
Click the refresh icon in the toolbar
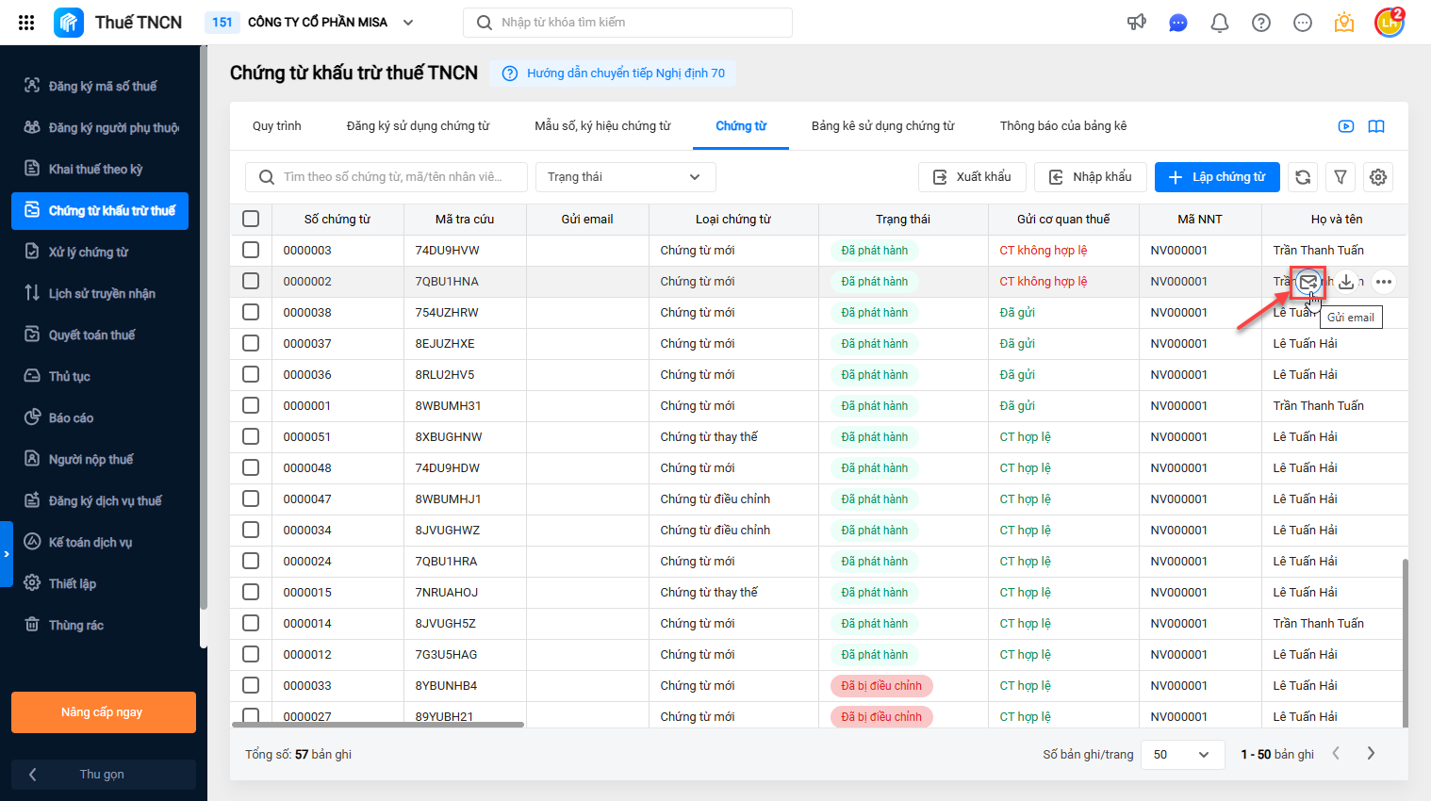pos(1303,177)
